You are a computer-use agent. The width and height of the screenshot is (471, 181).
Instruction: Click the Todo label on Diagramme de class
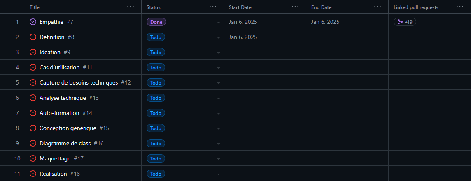point(156,144)
